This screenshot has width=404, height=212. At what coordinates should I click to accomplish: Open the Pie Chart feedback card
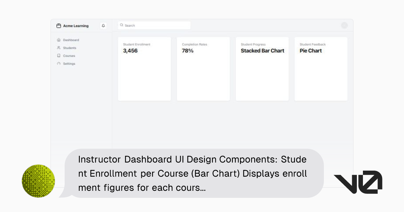[x=321, y=69]
